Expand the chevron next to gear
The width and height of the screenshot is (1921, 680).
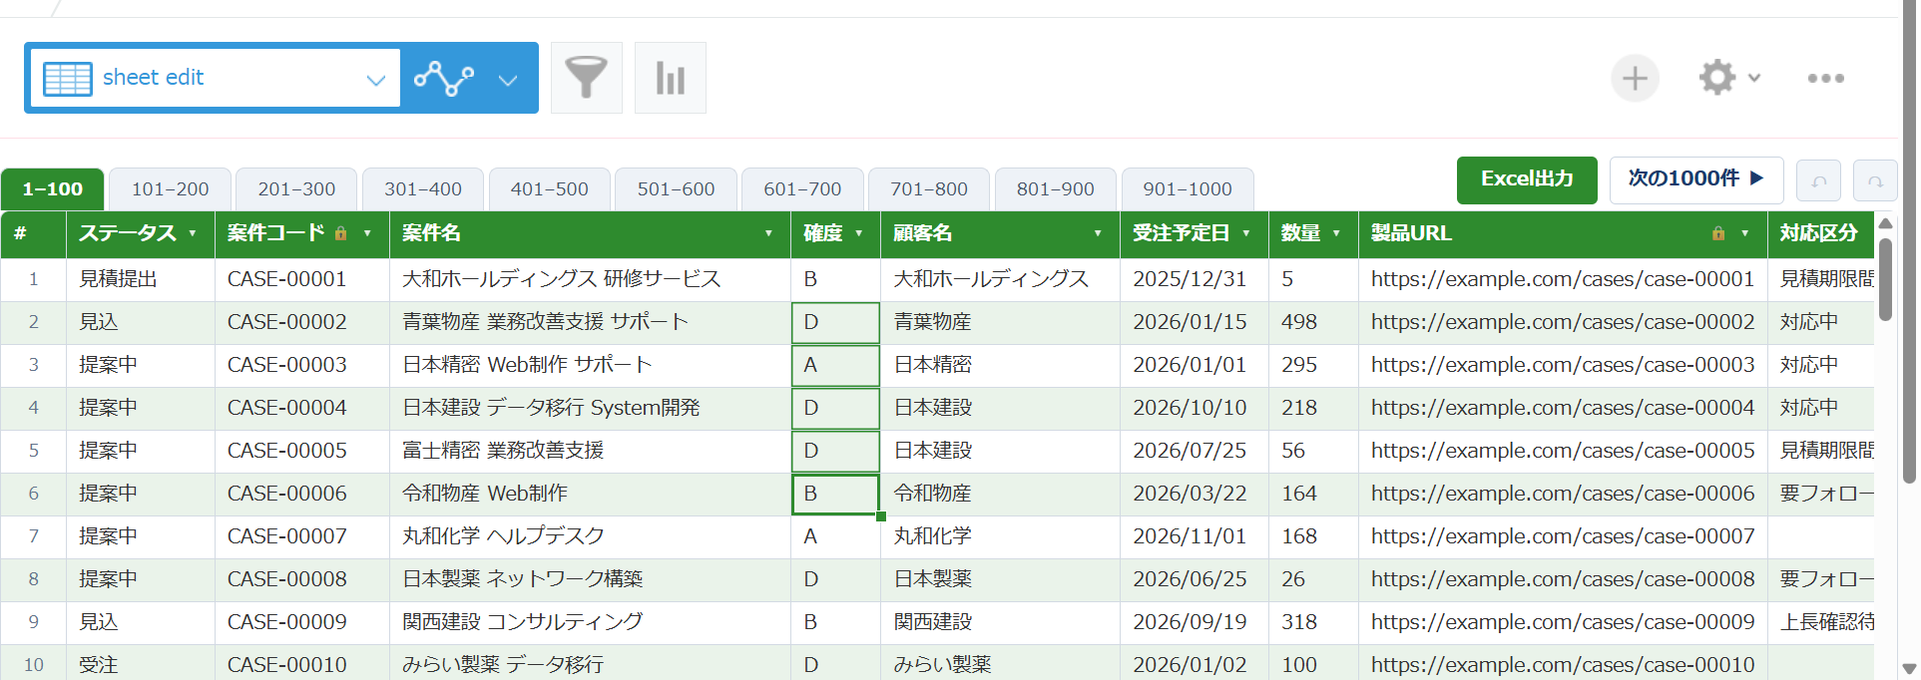pos(1754,78)
